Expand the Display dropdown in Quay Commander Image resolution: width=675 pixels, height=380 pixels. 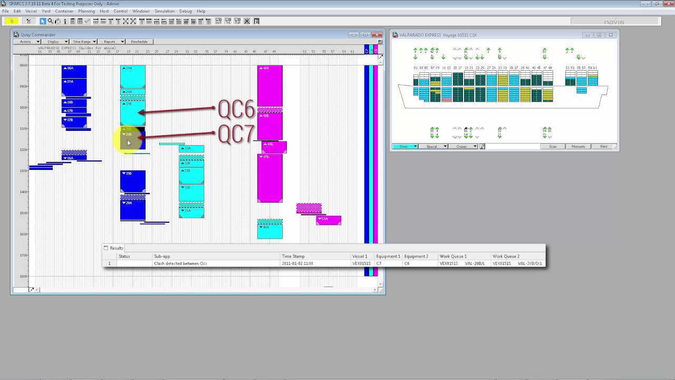(55, 42)
